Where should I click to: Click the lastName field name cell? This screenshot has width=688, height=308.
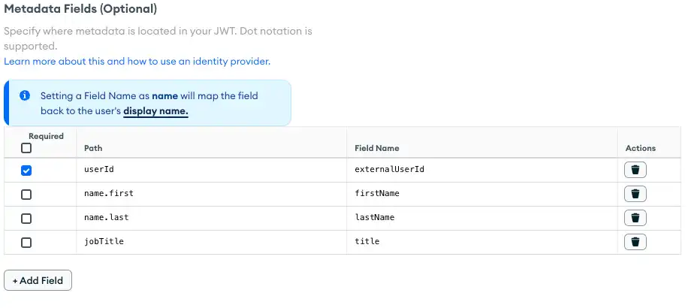pos(481,218)
